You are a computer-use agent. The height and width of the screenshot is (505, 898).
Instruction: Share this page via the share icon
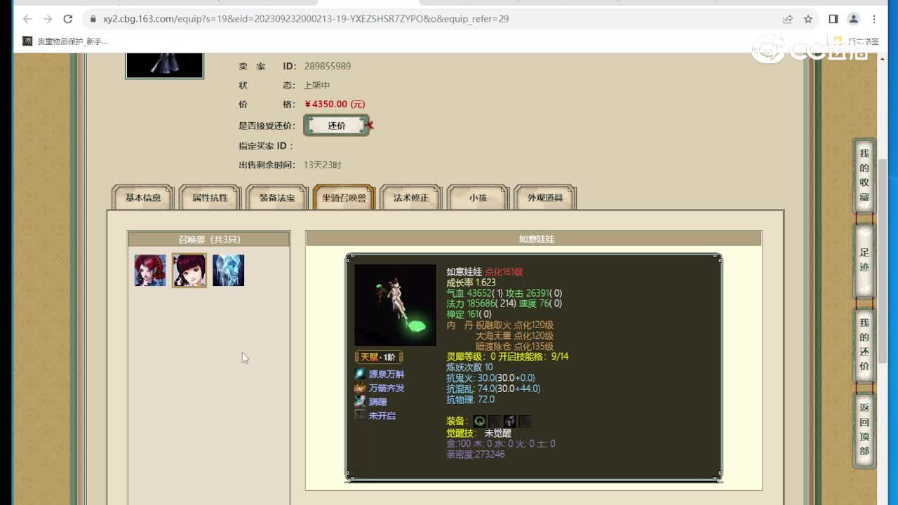[x=788, y=19]
